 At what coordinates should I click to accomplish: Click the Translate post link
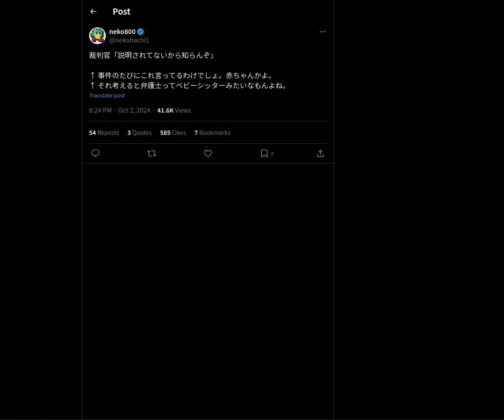click(107, 95)
